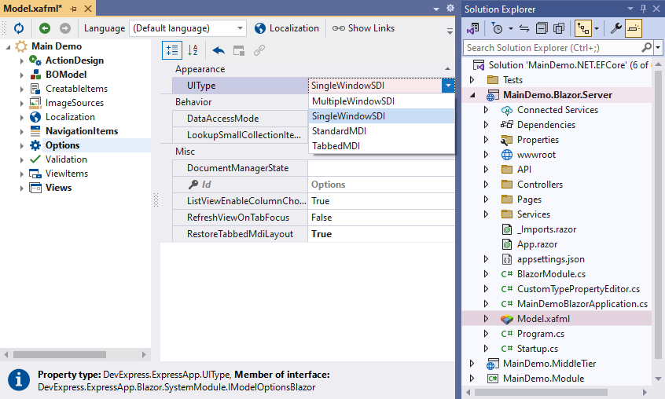Pin the Model.xafml tab

coord(73,9)
